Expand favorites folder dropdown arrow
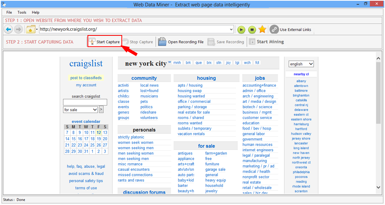Screen dimensions: 385x205 pos(37,29)
